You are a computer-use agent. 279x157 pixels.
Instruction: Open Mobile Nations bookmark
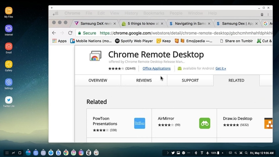(x=91, y=41)
